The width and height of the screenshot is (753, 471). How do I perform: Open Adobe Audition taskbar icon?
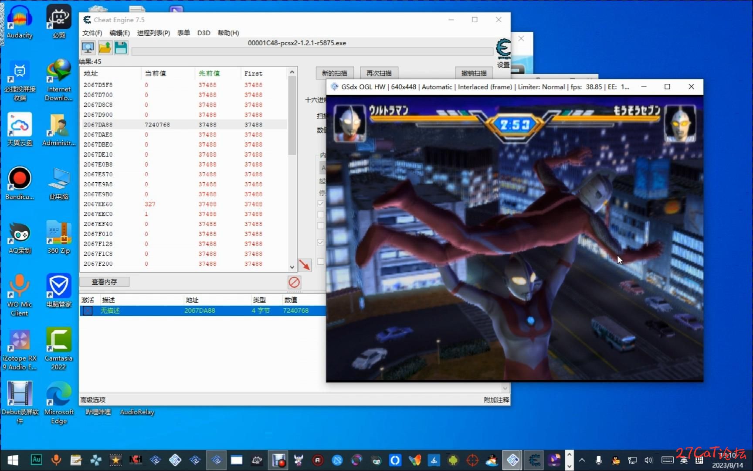pyautogui.click(x=36, y=460)
